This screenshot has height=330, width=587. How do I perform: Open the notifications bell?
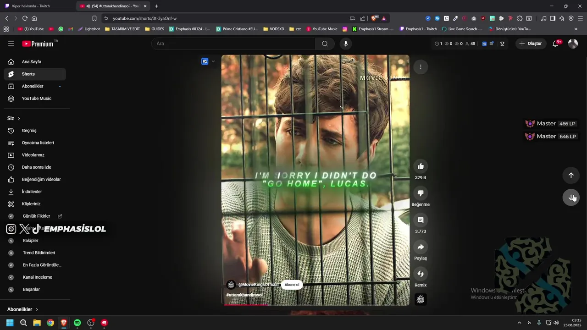pyautogui.click(x=555, y=44)
